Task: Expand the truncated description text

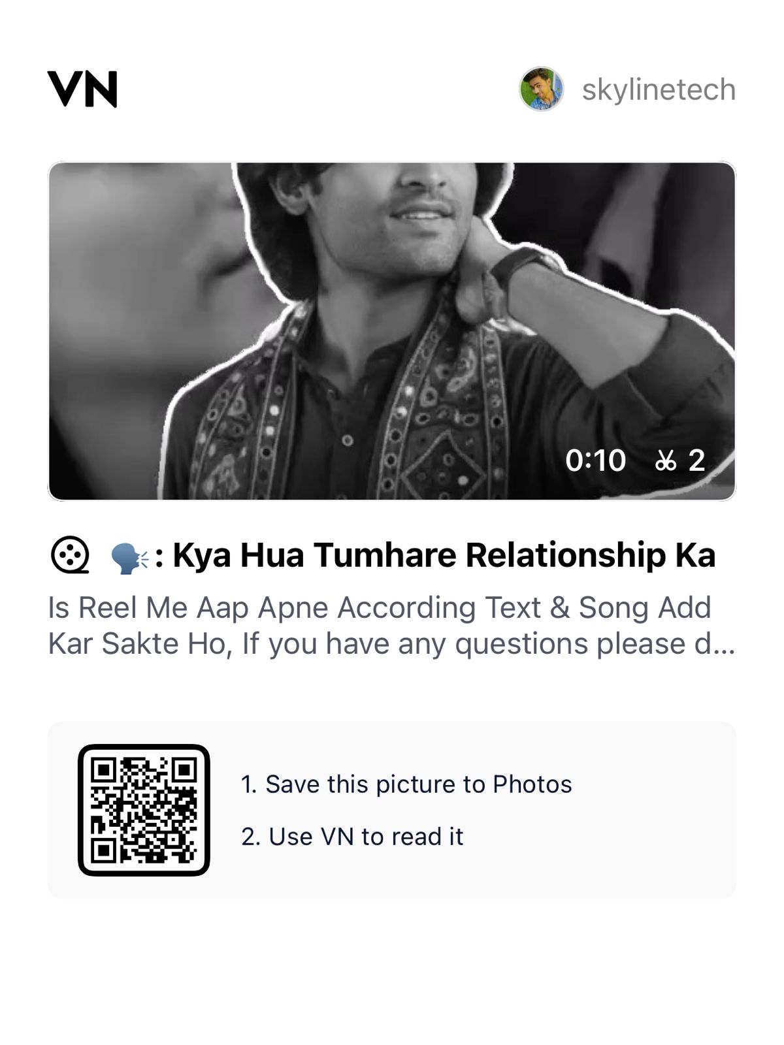Action: (x=392, y=627)
